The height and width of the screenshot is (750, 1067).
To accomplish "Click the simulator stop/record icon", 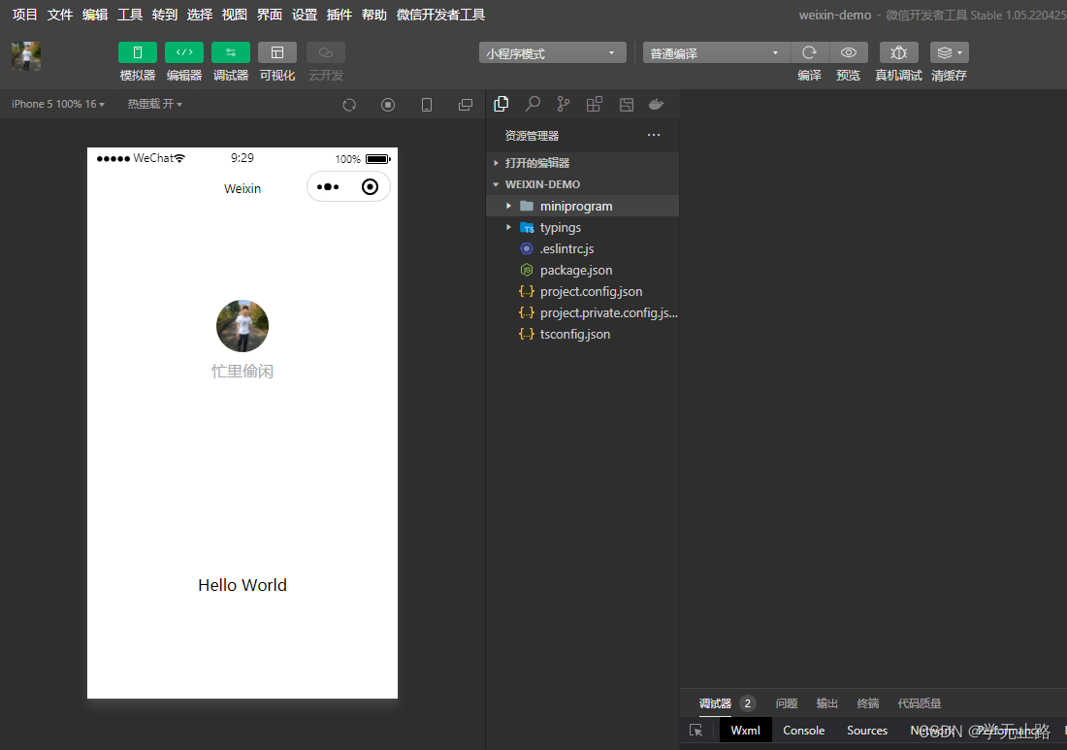I will click(x=388, y=105).
